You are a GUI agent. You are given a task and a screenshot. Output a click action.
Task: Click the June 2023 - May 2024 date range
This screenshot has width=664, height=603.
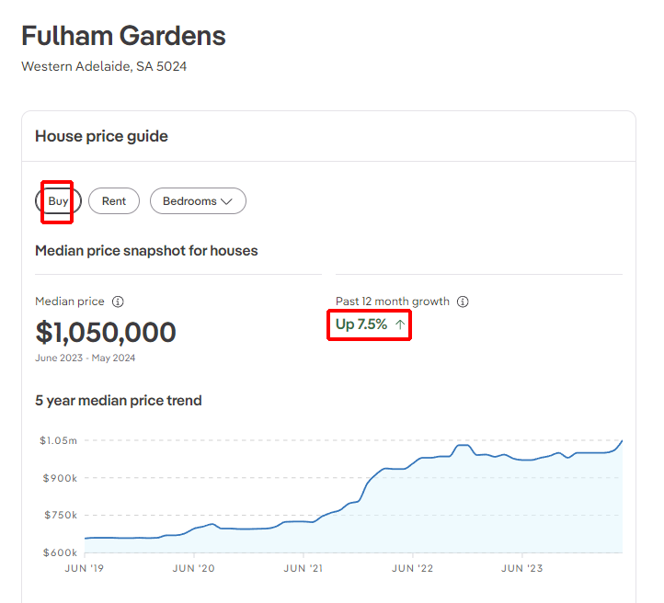point(85,358)
